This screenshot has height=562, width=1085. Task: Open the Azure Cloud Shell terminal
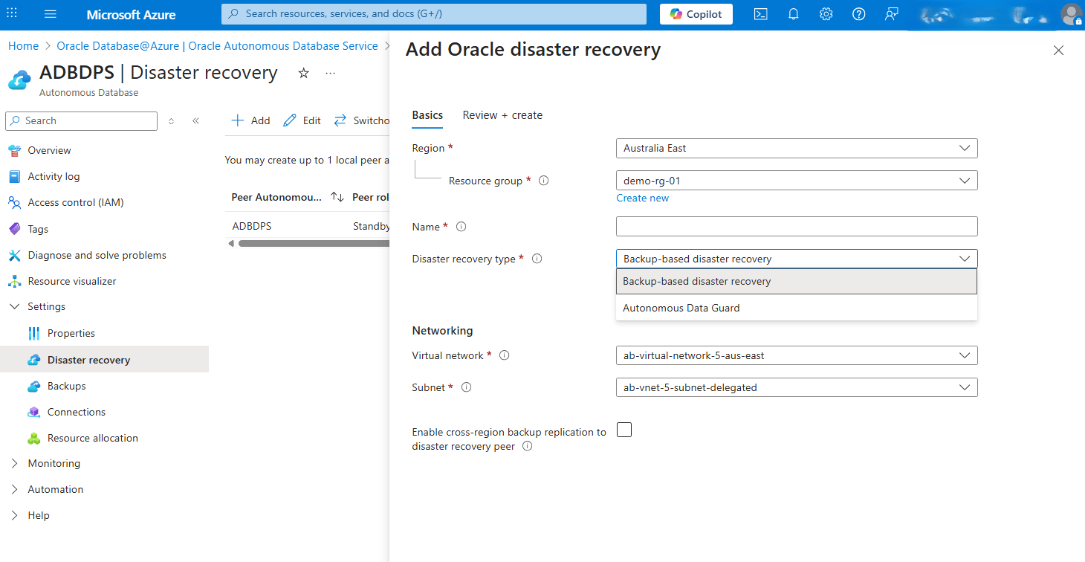point(760,13)
